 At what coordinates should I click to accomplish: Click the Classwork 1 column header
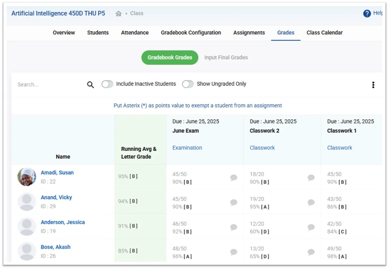(x=342, y=131)
